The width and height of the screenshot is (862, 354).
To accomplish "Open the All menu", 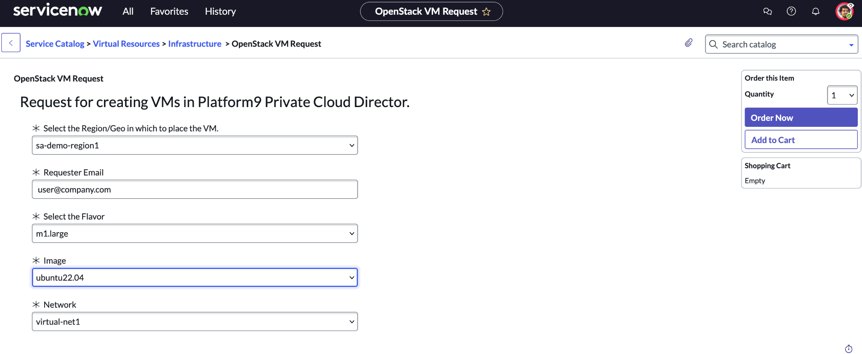I will pos(128,11).
